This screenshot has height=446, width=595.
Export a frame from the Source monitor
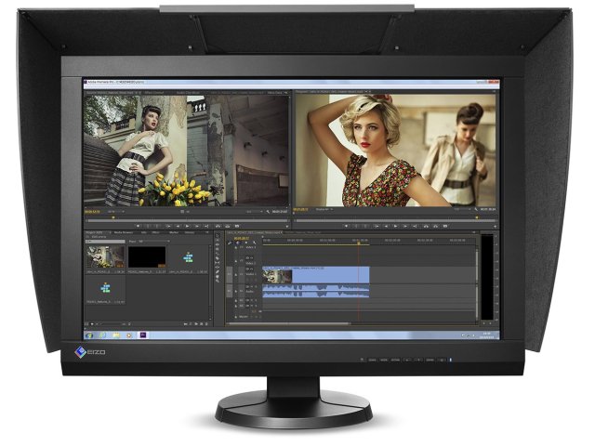pos(237,226)
